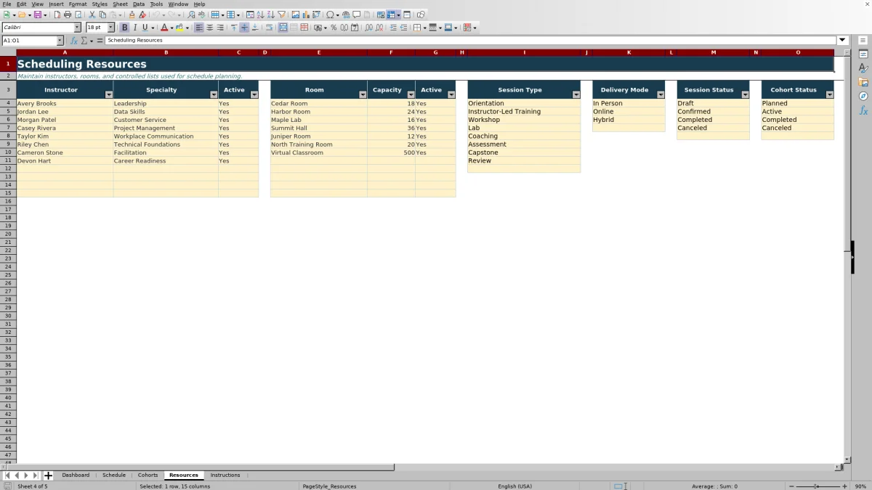
Task: Toggle Wrap Text button
Action: click(x=269, y=28)
